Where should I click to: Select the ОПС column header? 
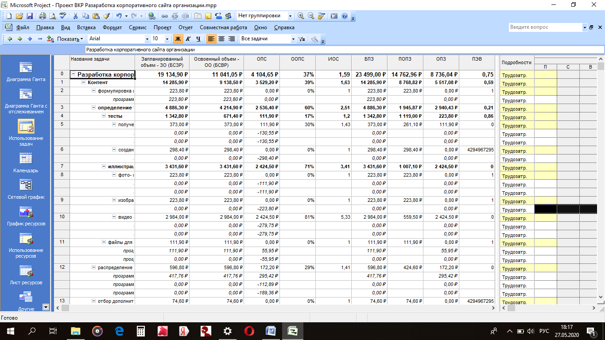(262, 62)
